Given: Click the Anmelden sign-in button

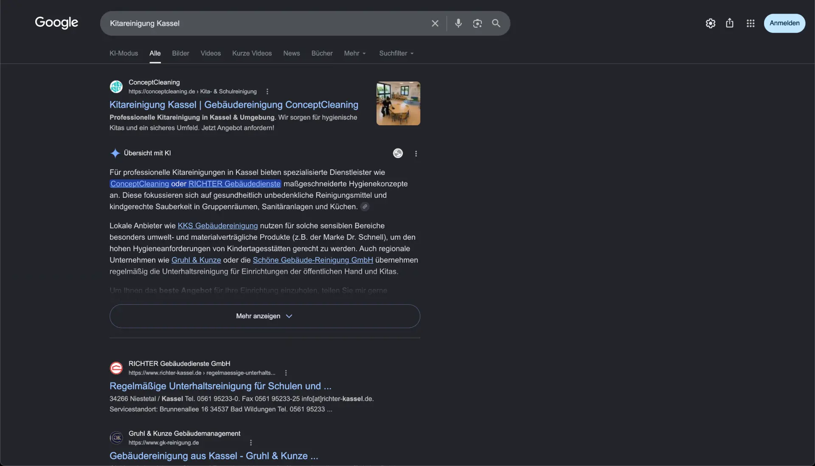Looking at the screenshot, I should point(784,23).
